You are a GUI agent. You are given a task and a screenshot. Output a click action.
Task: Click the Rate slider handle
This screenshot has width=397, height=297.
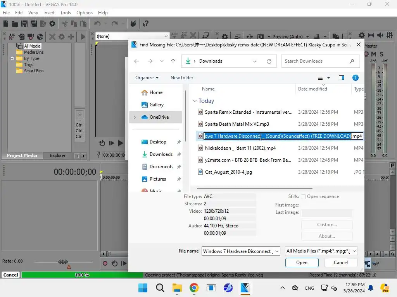click(63, 262)
